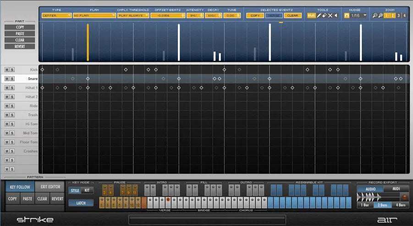Mute the Kick track
The width and height of the screenshot is (413, 226).
point(7,70)
